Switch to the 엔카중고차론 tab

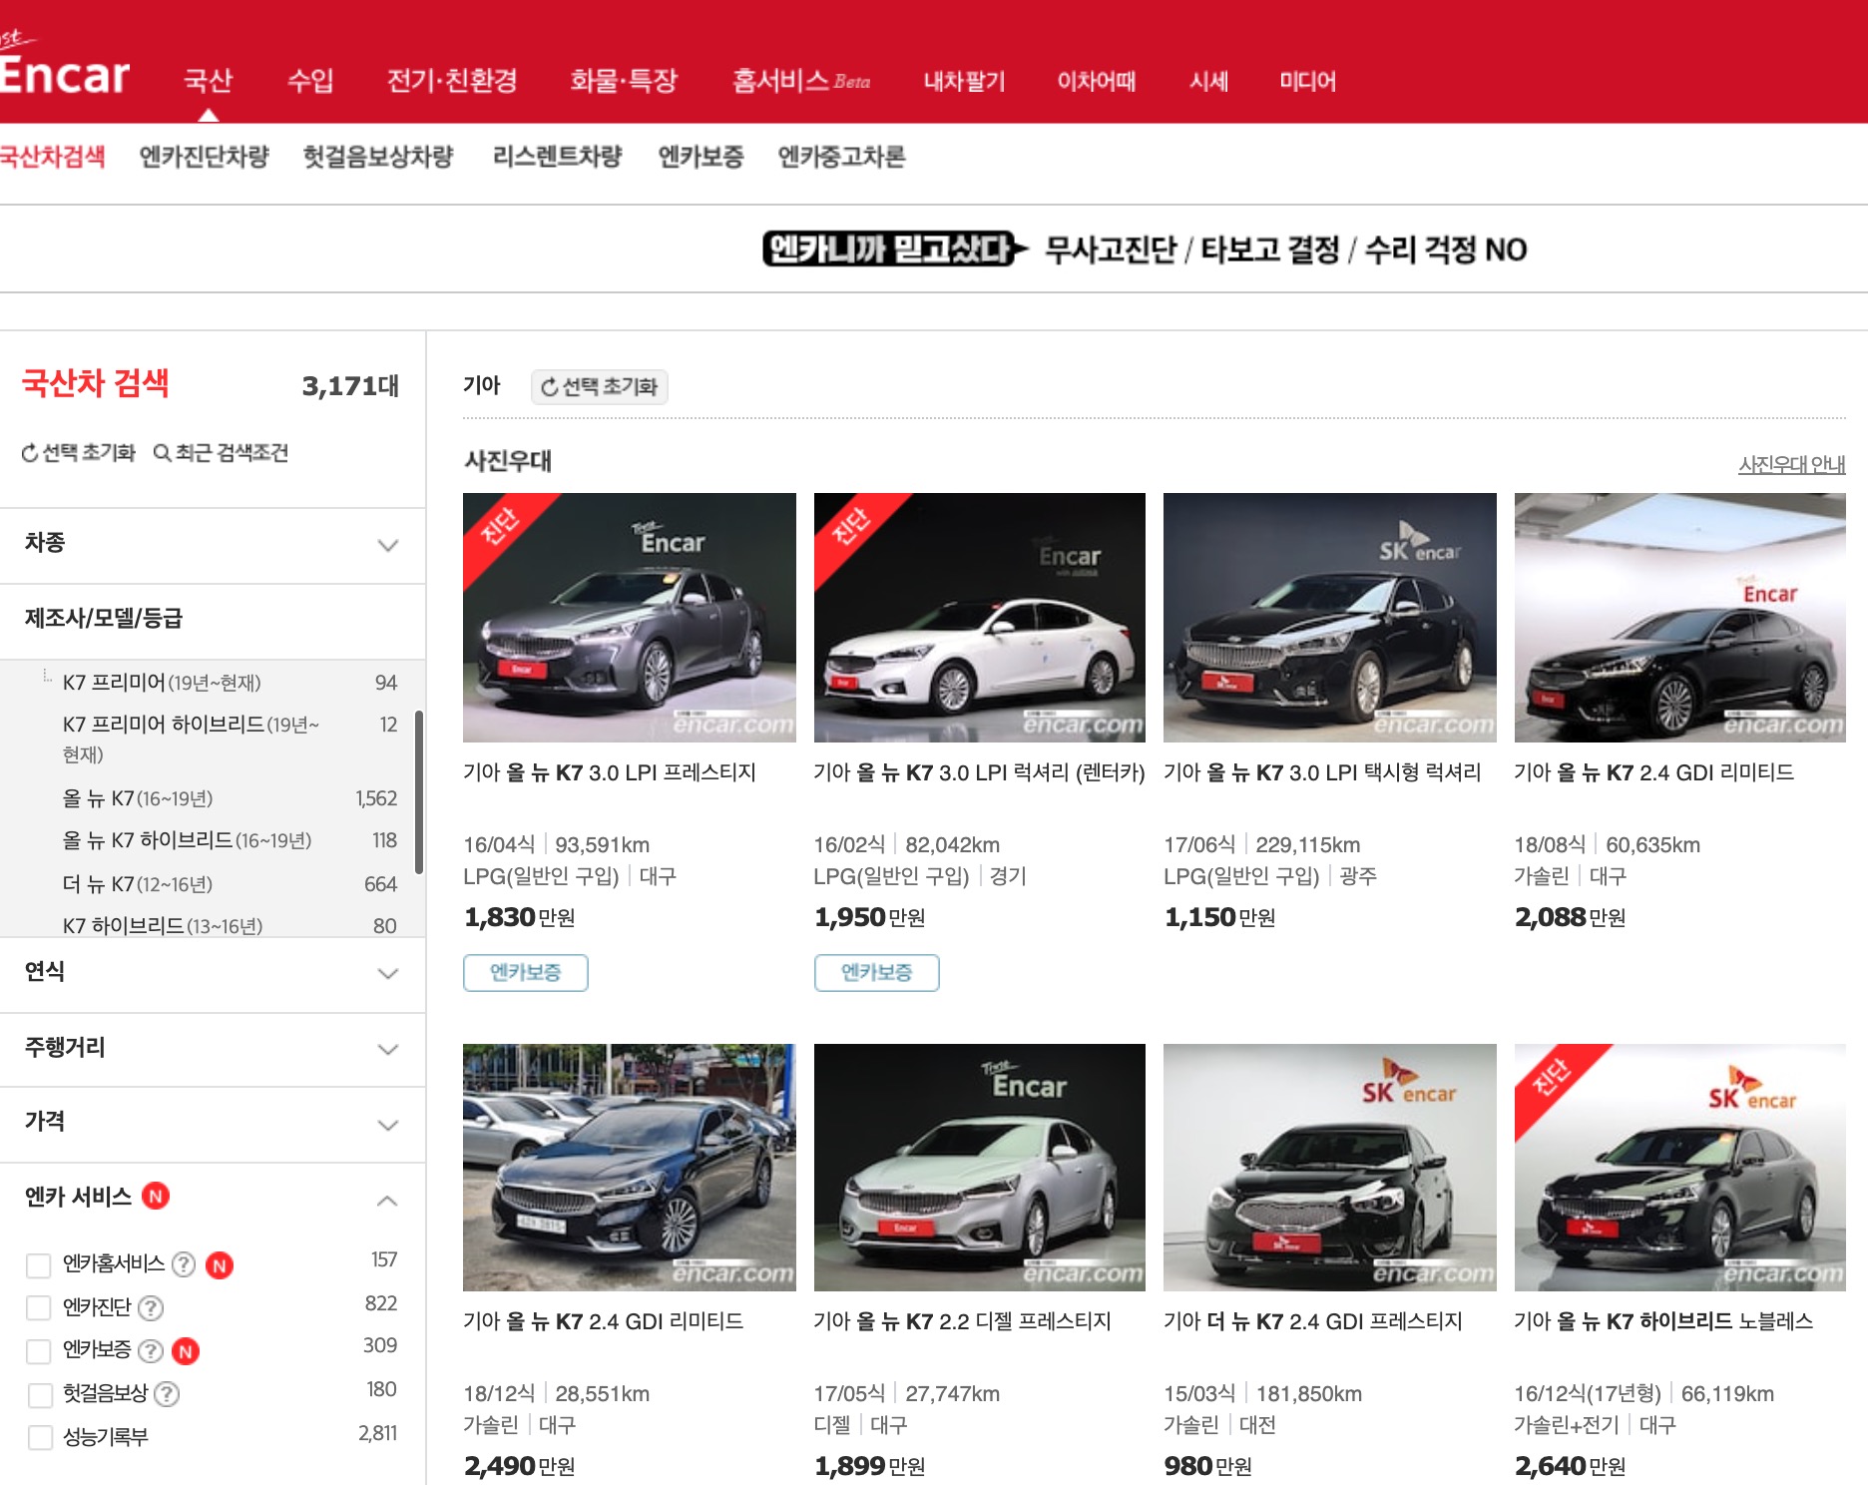[x=841, y=157]
